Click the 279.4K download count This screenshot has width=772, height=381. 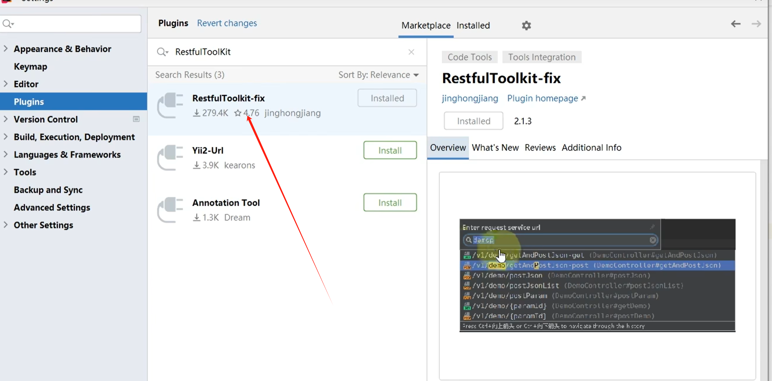click(215, 113)
